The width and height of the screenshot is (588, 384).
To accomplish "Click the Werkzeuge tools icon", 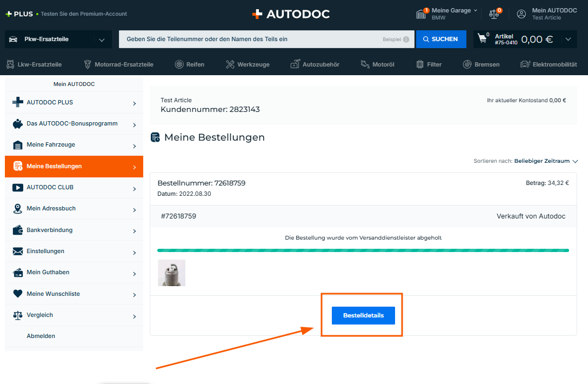I will 230,64.
